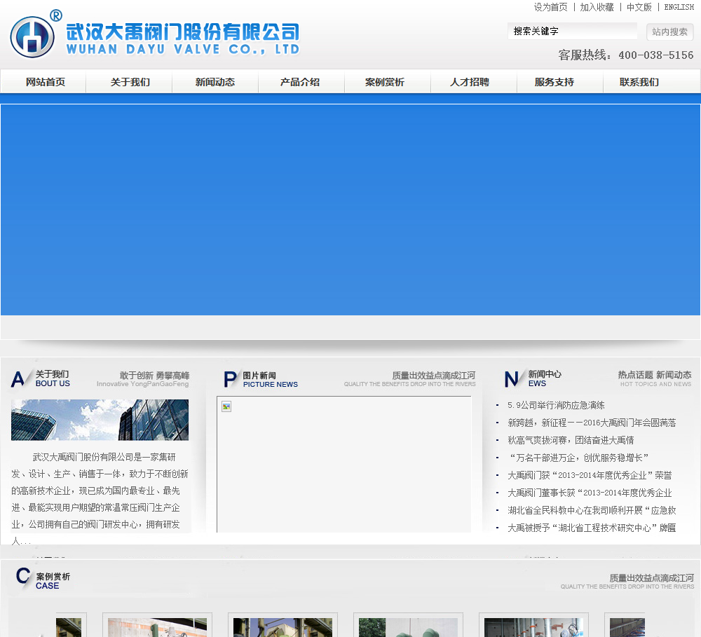Screen dimensions: 701x637
Task: Open the 新闻动态 menu item
Action: [215, 82]
